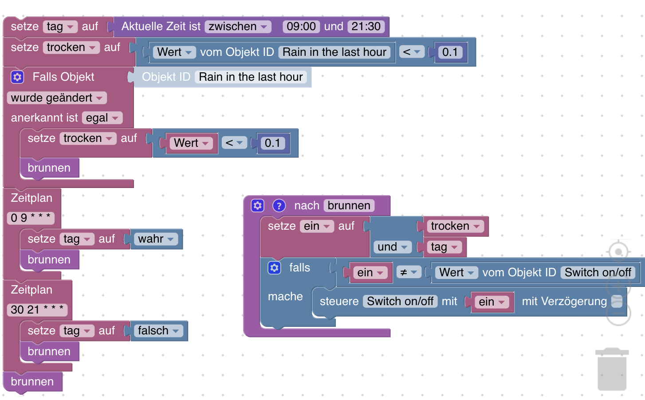Select Rain in the last hour in Falls Objekt ID
This screenshot has width=645, height=400.
[x=251, y=77]
